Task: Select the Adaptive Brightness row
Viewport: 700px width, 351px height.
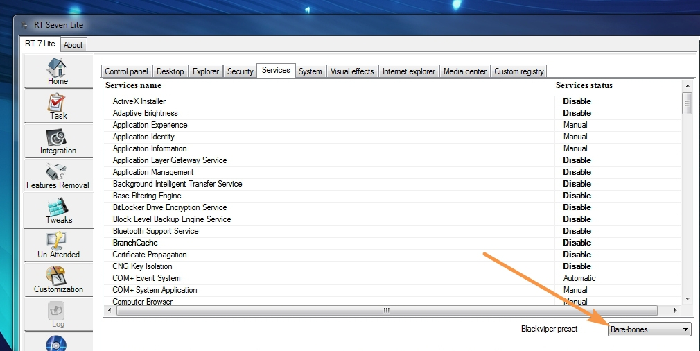Action: (x=393, y=113)
